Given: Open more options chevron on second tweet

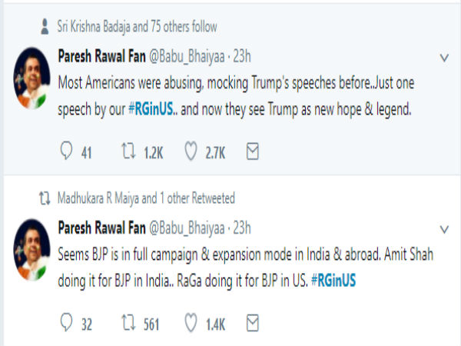Looking at the screenshot, I should pyautogui.click(x=444, y=229).
